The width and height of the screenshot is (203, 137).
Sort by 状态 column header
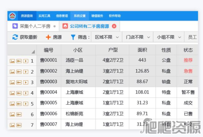click(x=188, y=50)
